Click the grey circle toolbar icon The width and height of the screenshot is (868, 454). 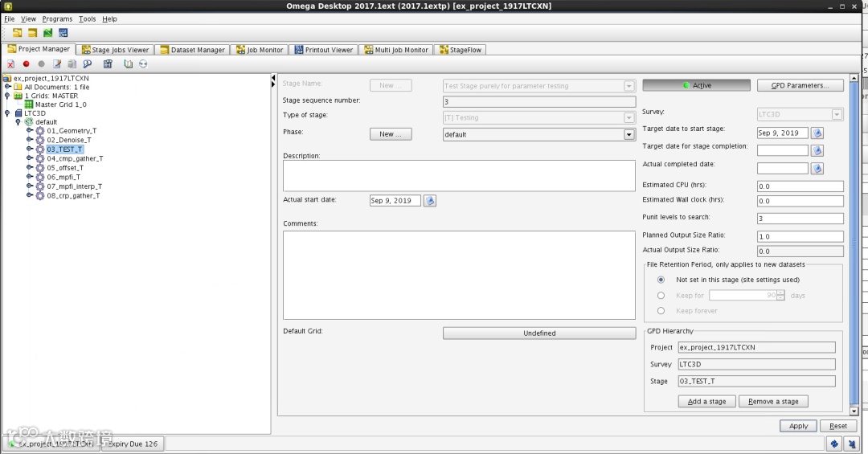click(41, 64)
